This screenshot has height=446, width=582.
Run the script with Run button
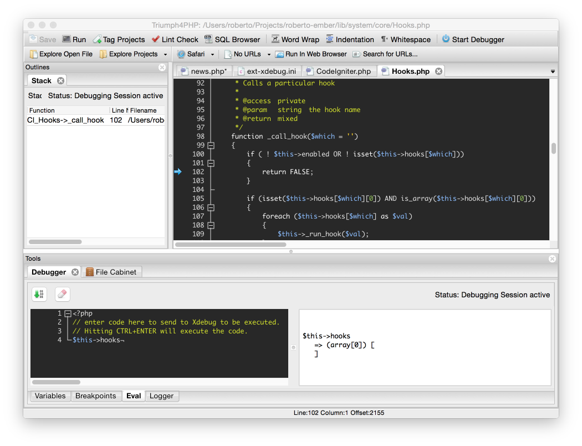pyautogui.click(x=74, y=39)
